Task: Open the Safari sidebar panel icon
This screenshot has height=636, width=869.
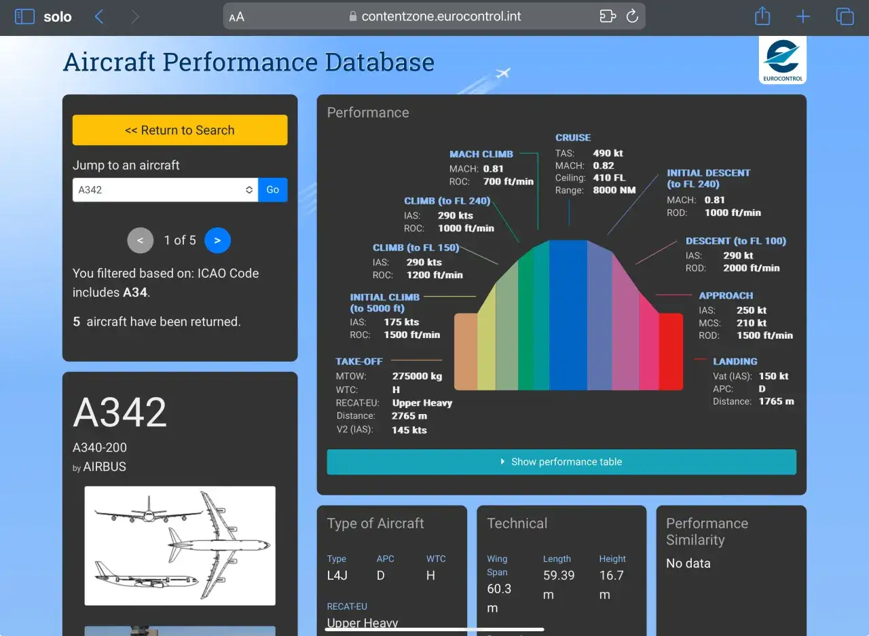Action: pyautogui.click(x=24, y=16)
